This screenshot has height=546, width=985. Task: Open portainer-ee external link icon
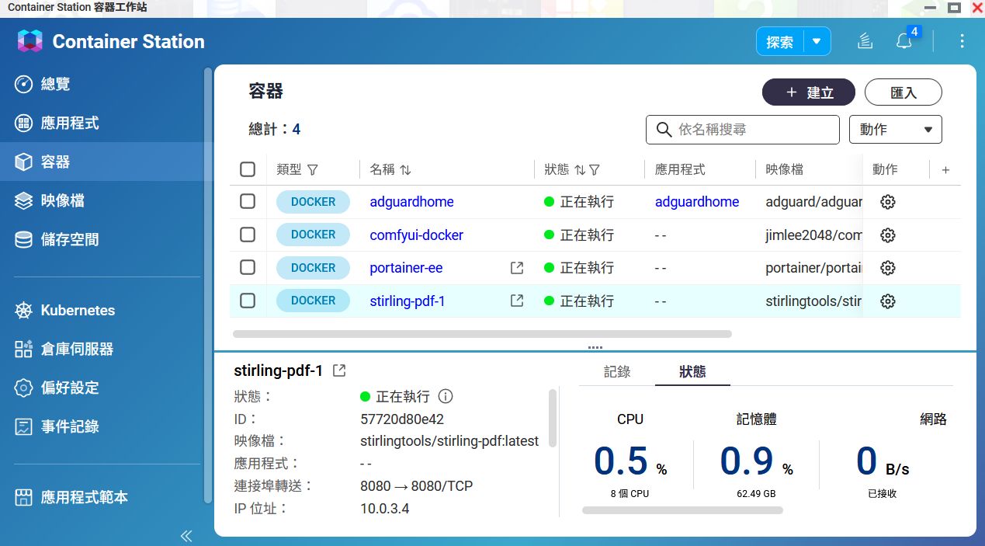(x=517, y=268)
